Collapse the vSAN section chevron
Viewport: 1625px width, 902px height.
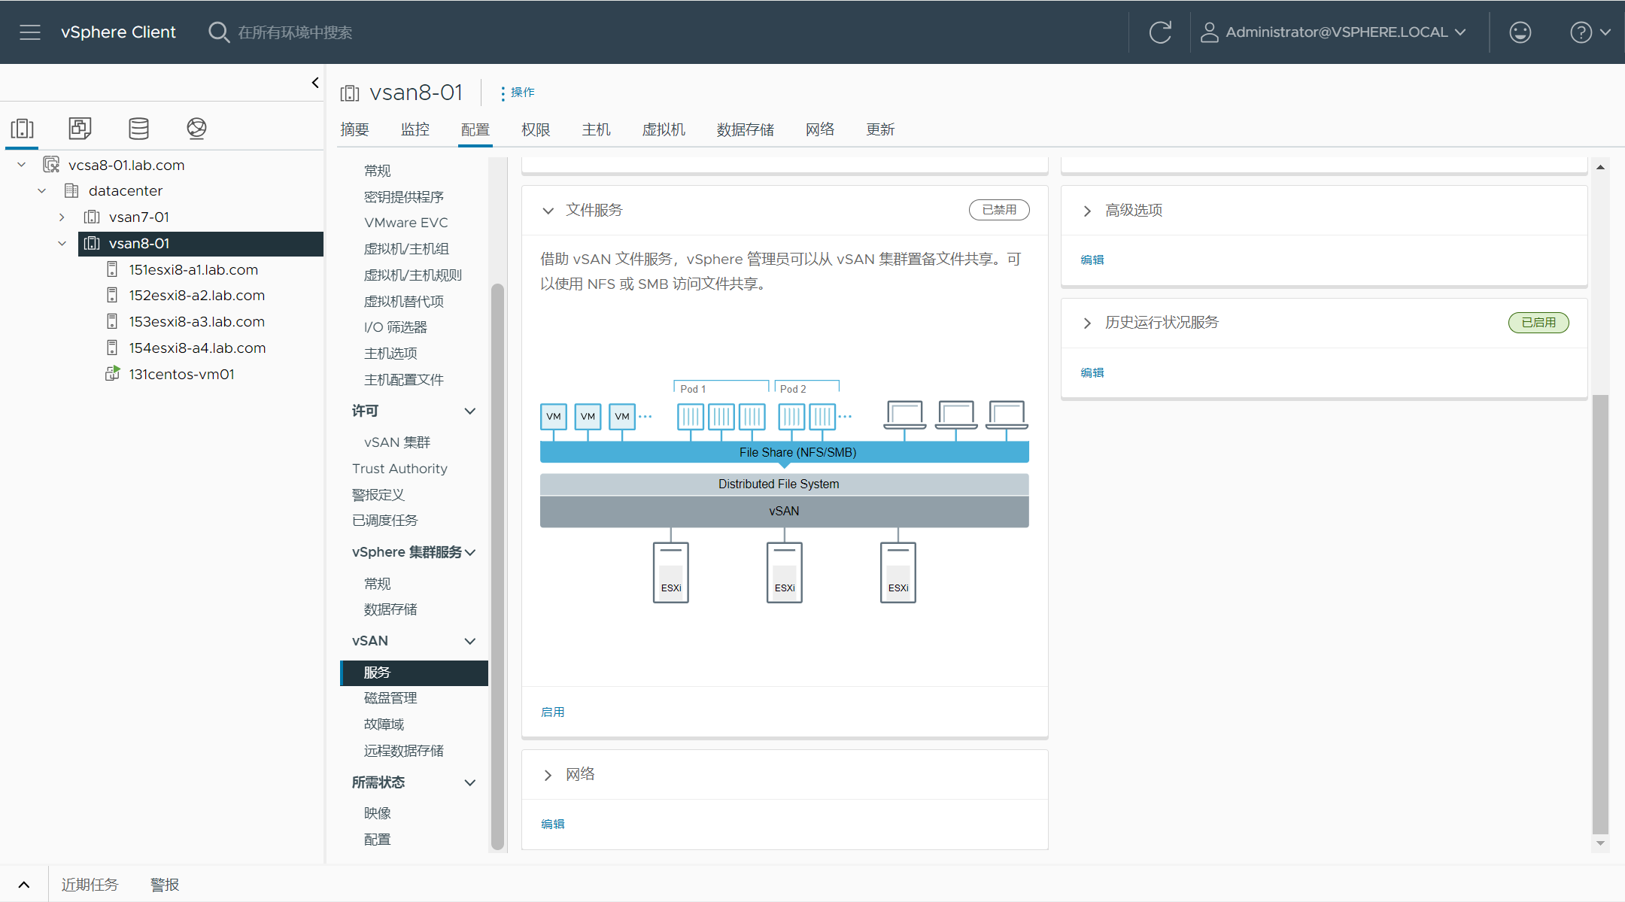coord(470,641)
